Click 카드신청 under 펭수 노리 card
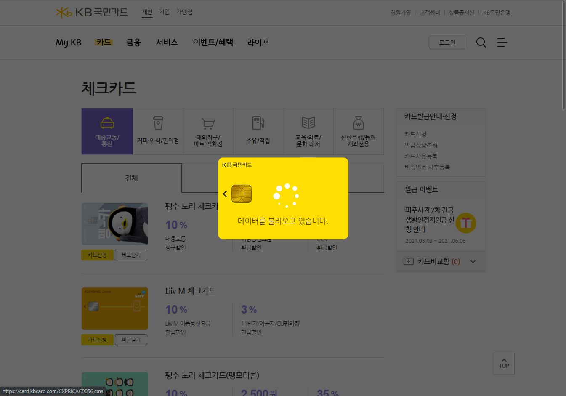Viewport: 566px width, 396px height. point(97,255)
